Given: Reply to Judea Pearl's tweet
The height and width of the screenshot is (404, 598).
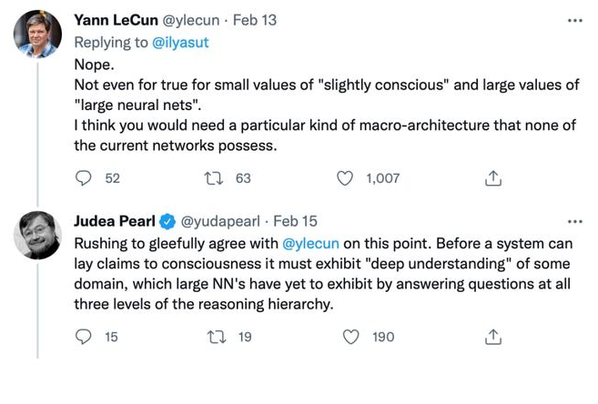Looking at the screenshot, I should point(85,337).
